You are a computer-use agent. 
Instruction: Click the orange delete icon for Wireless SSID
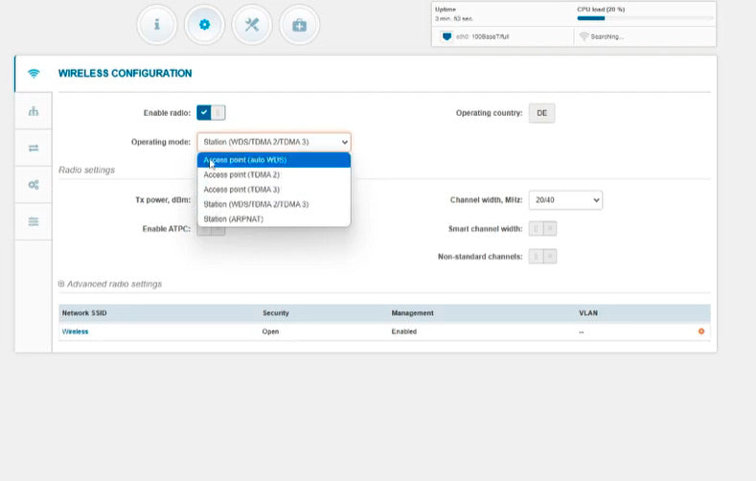pyautogui.click(x=701, y=332)
